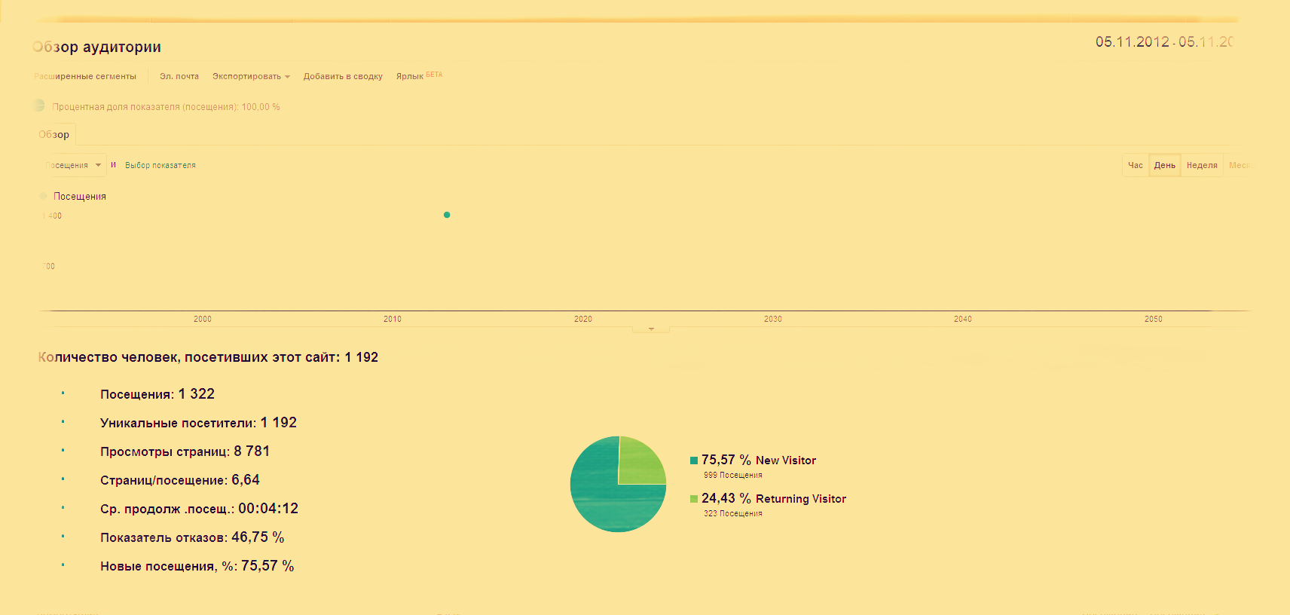1290x615 pixels.
Task: Click Добавить в сводку
Action: [342, 76]
